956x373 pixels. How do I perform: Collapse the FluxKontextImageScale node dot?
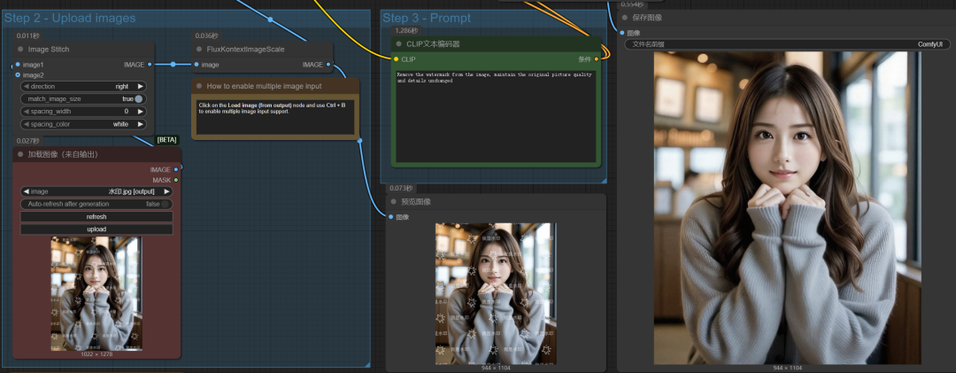click(199, 50)
